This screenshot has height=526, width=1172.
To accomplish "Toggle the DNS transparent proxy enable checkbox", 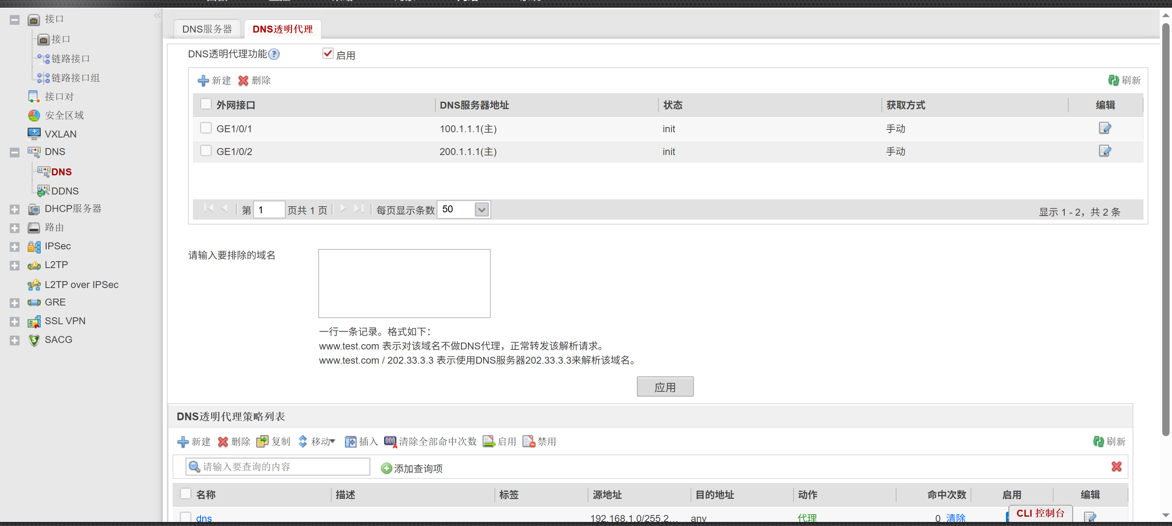I will point(328,54).
